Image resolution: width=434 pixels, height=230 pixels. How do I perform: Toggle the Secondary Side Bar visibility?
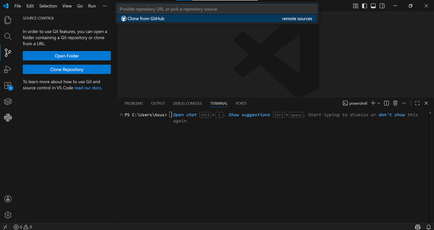pyautogui.click(x=382, y=6)
